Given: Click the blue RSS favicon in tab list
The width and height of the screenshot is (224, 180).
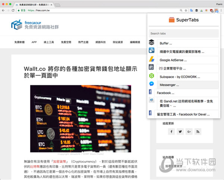Looking at the screenshot, I should pyautogui.click(x=152, y=50).
